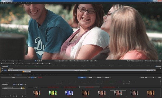Close the current look preset tab
Viewport: 162px width, 98px height.
click(x=99, y=87)
